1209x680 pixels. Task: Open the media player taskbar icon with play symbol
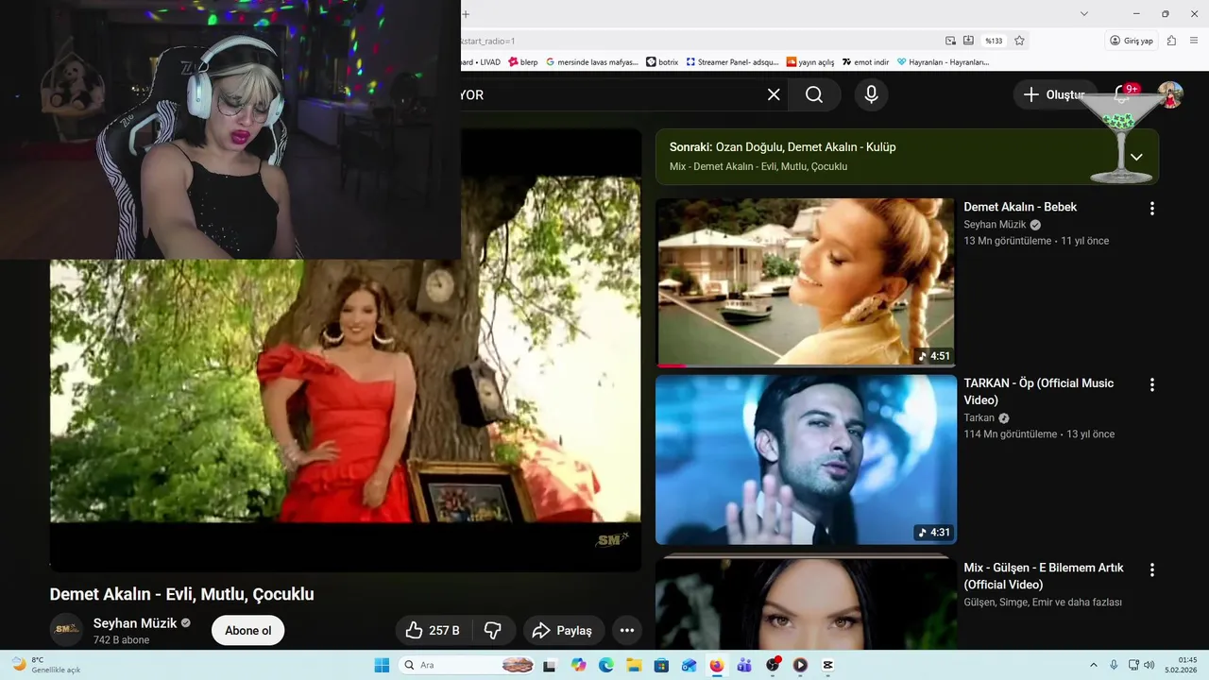point(800,665)
